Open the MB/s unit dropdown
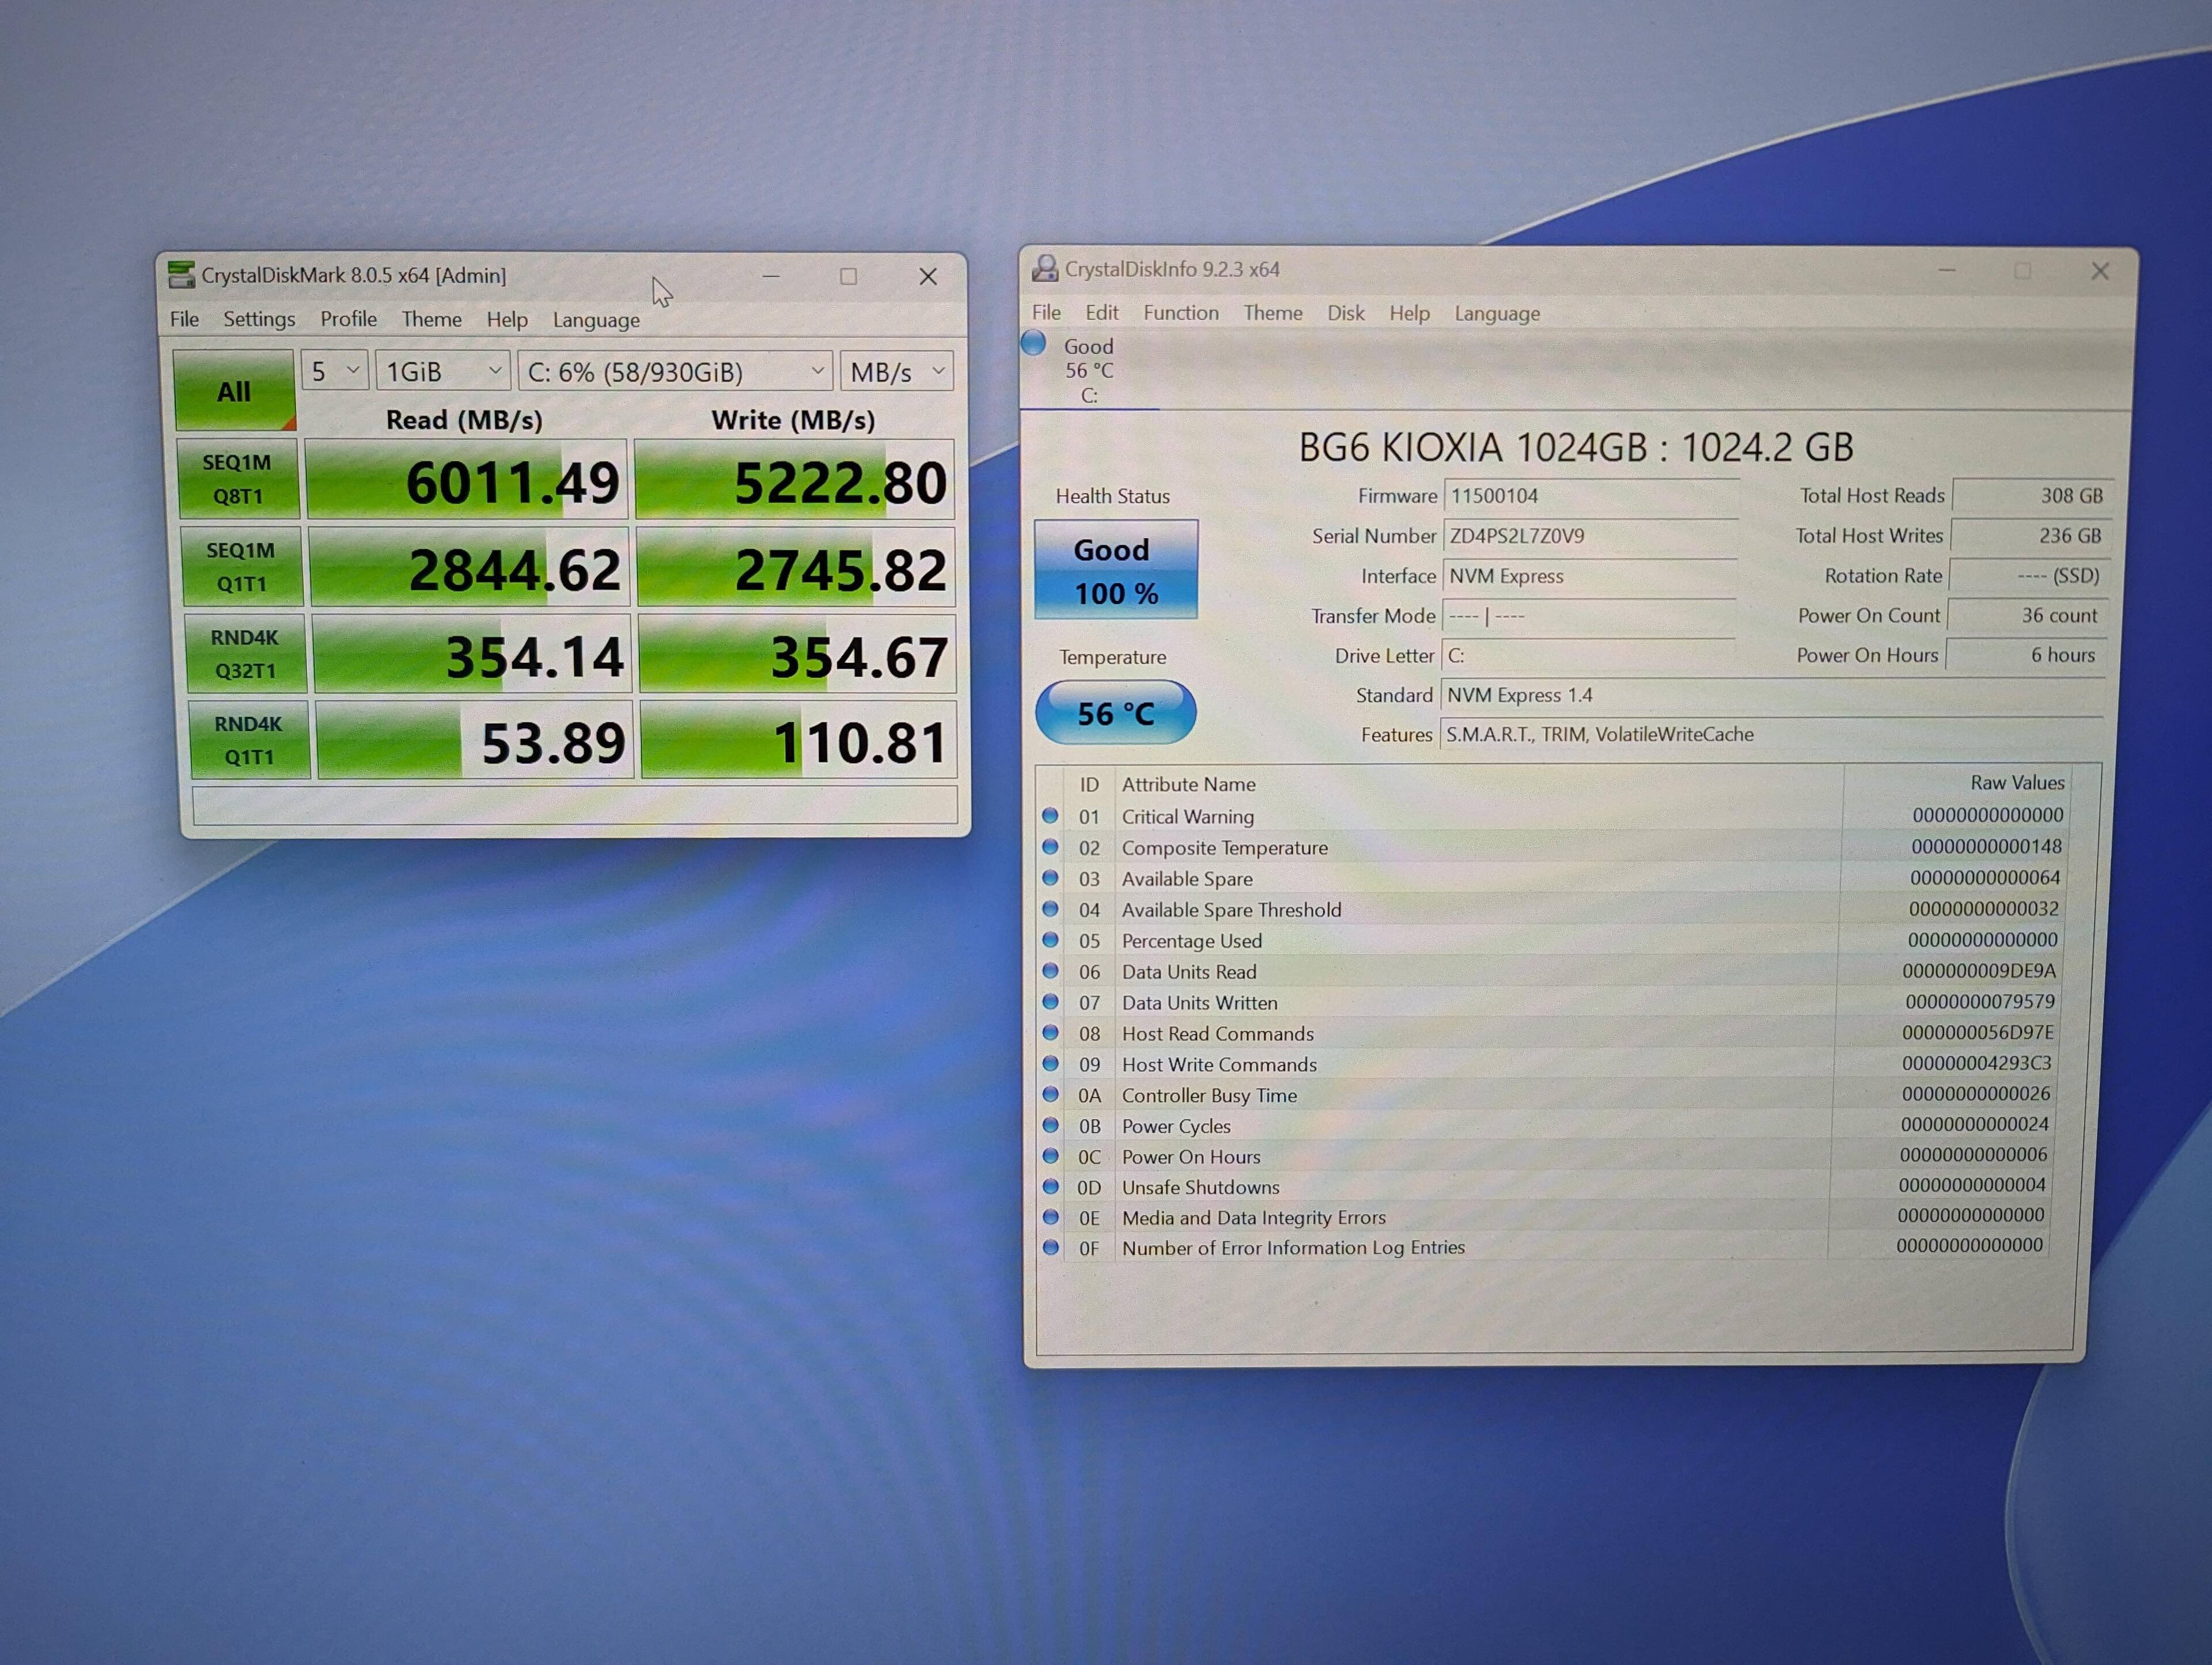 (896, 371)
